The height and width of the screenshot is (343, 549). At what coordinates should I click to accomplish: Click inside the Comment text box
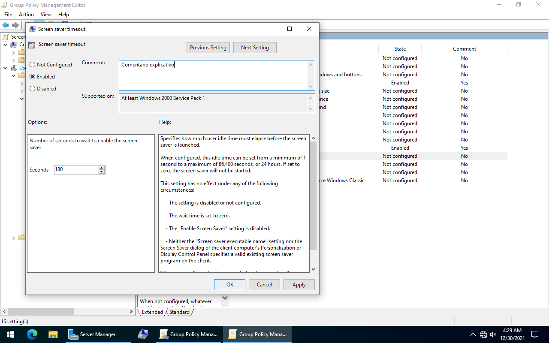click(213, 75)
